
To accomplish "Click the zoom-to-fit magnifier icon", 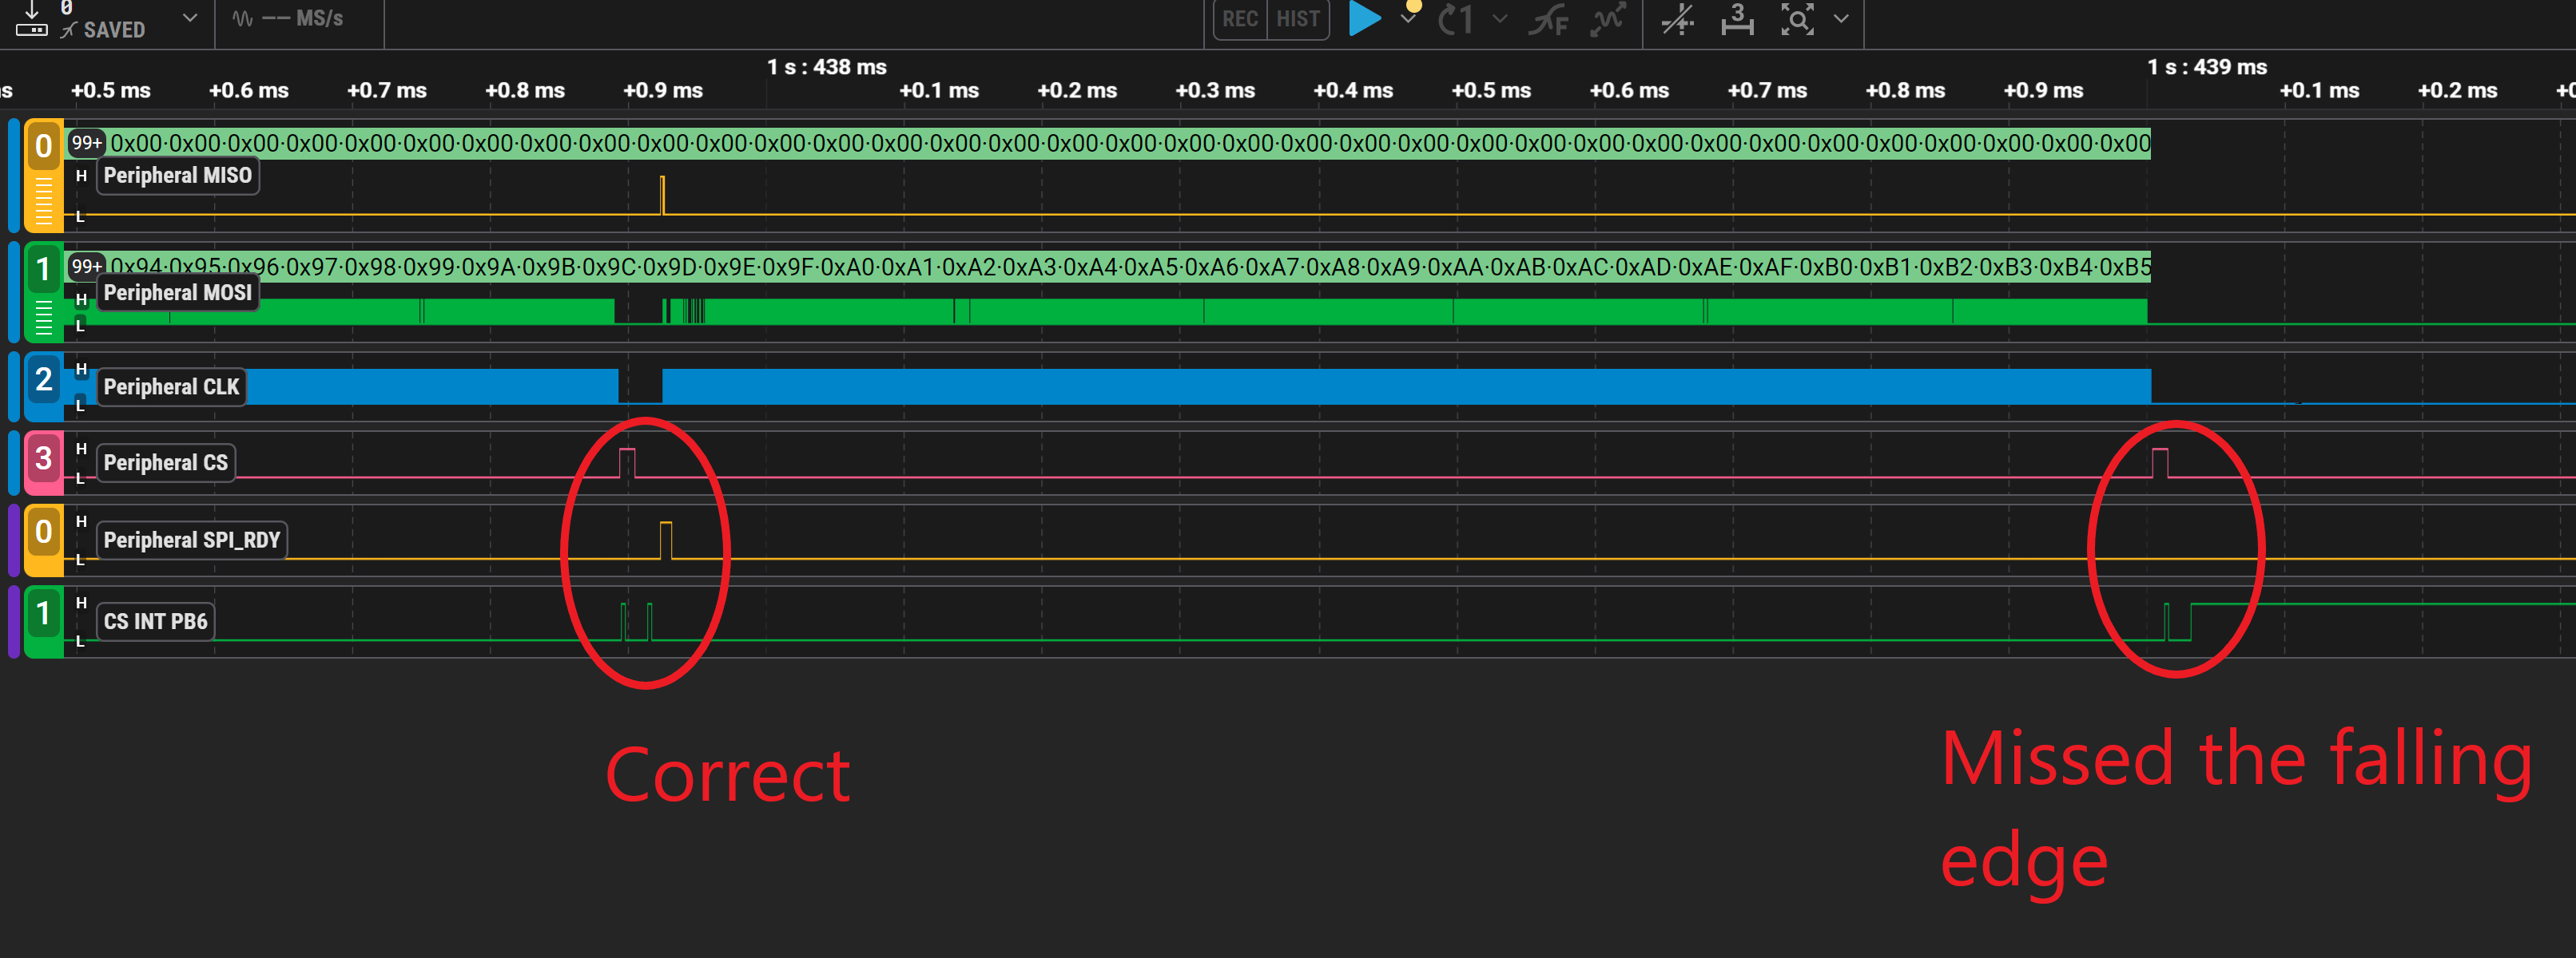I will coord(1797,19).
